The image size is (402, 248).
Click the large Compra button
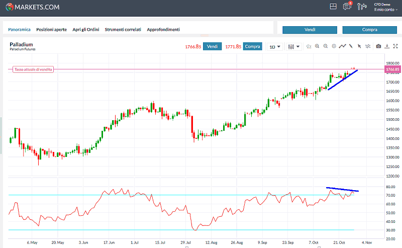pos(369,30)
